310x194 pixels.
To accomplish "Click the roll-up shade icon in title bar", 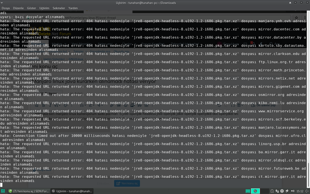I will [290, 3].
